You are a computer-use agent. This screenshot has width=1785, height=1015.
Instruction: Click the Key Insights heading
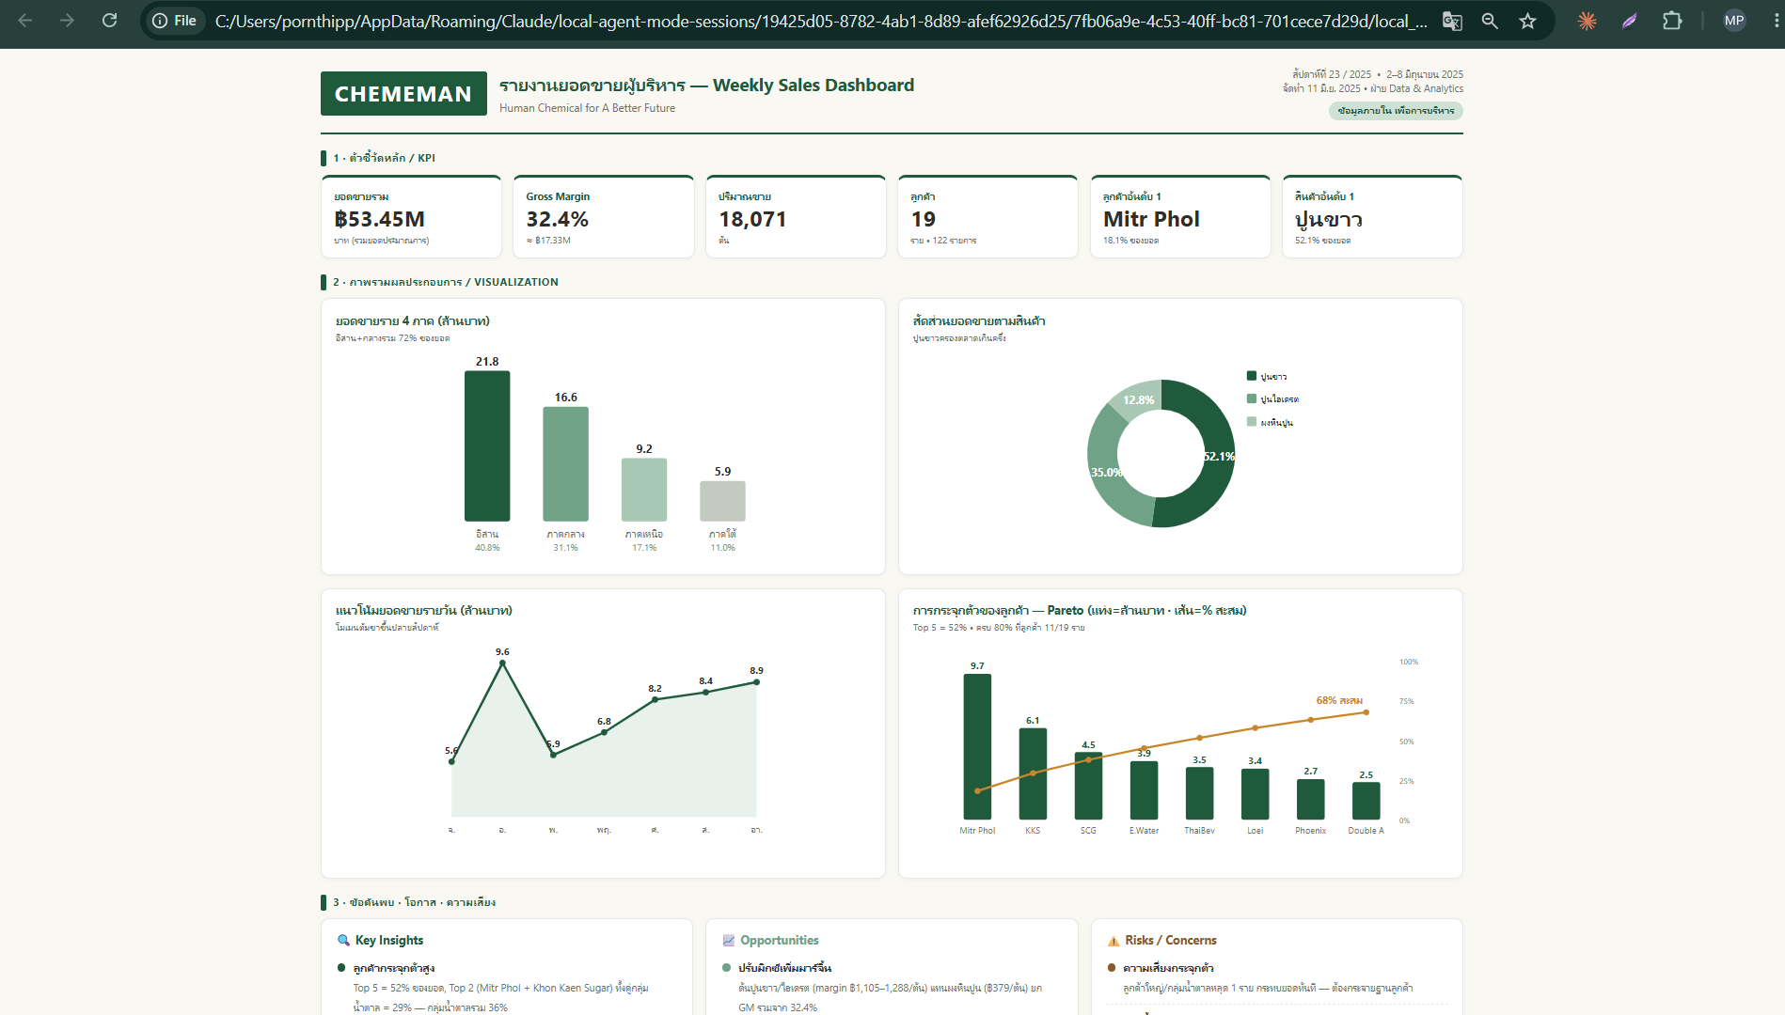pyautogui.click(x=389, y=941)
